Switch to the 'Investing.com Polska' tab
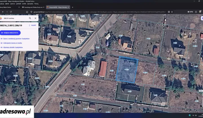The image size is (203, 118). 33,7
